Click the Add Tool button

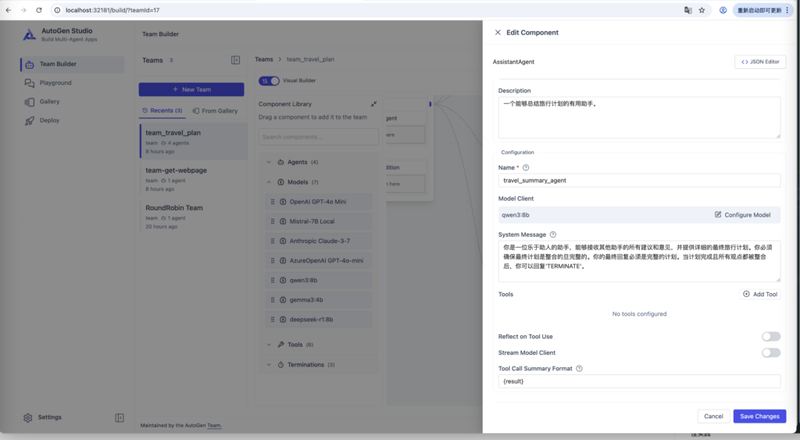tap(760, 294)
